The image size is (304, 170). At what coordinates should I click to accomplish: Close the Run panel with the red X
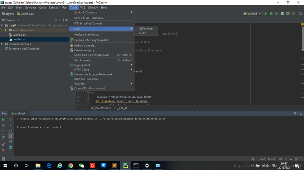point(3,150)
